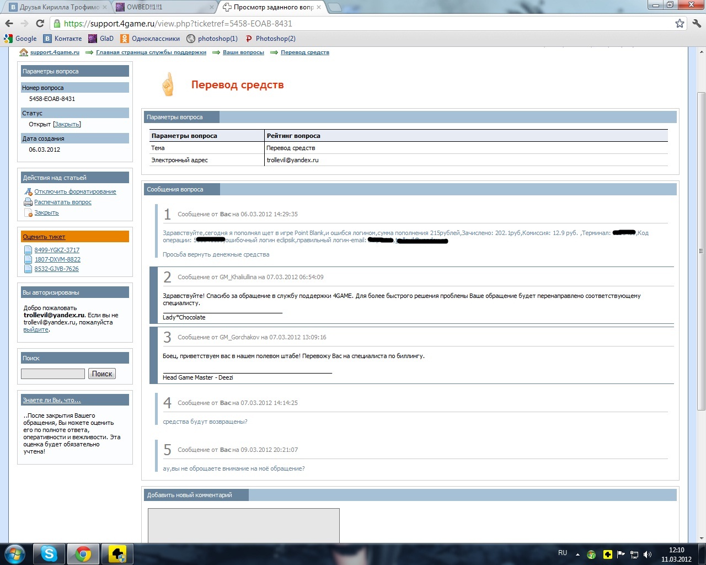
Task: Open ticket 8532-GJVB-7626
Action: pos(56,269)
